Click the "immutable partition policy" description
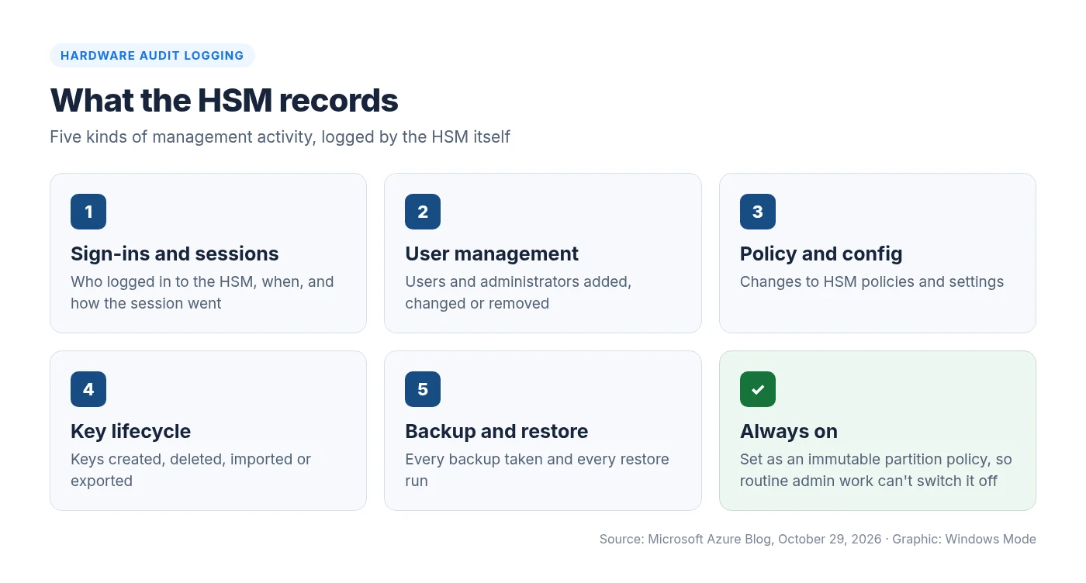 [876, 470]
